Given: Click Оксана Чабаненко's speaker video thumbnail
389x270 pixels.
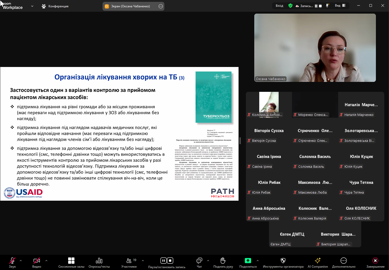Looking at the screenshot, I should pyautogui.click(x=315, y=48).
